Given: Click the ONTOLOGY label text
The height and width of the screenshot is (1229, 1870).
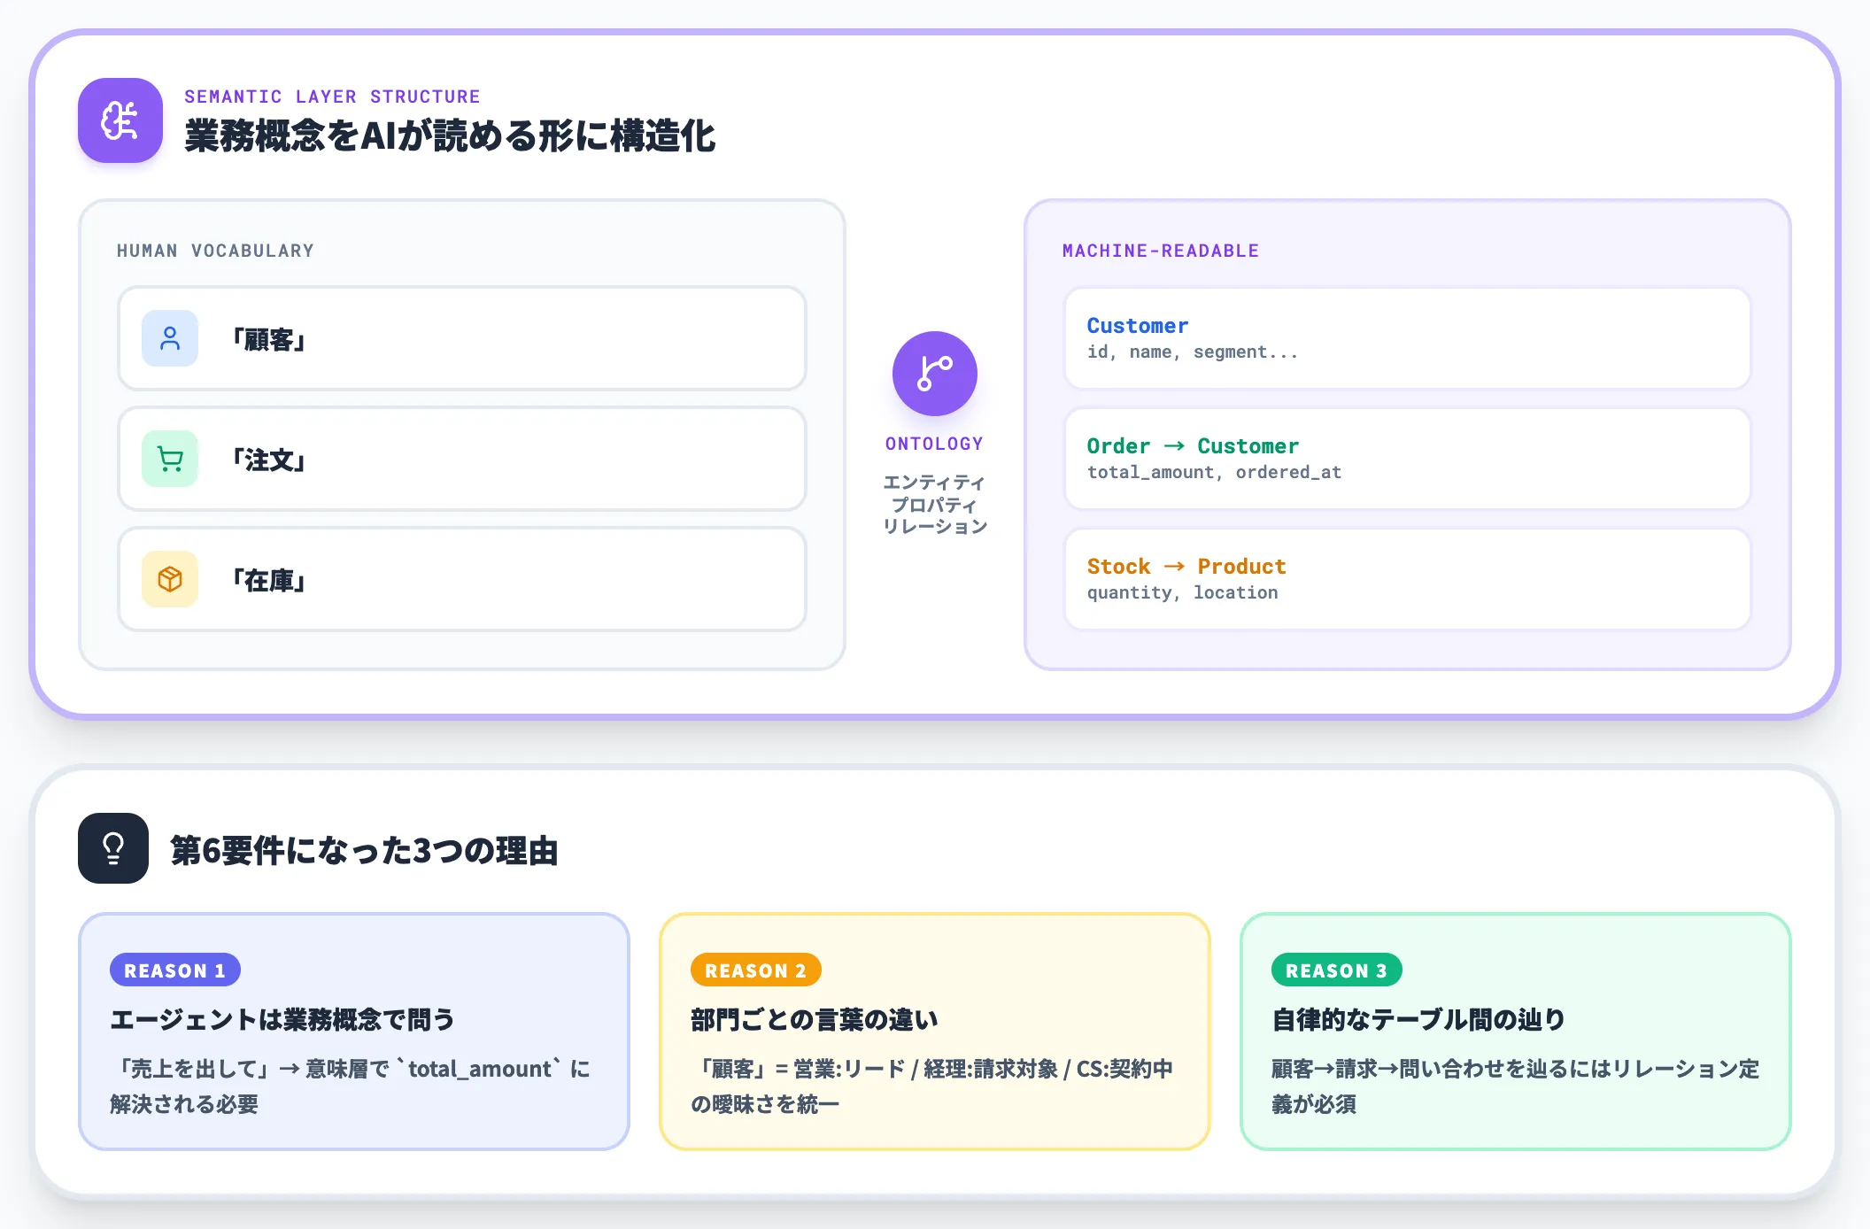Looking at the screenshot, I should click(935, 444).
